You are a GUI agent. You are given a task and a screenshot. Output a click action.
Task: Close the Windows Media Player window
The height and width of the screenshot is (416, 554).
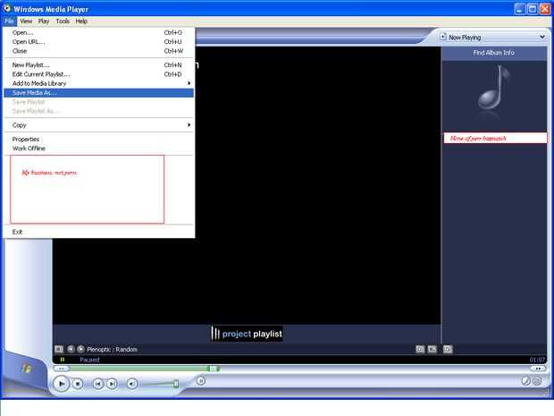pyautogui.click(x=545, y=9)
